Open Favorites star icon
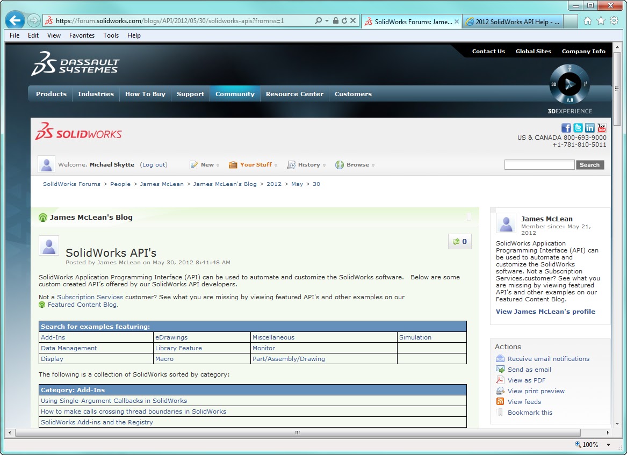 click(601, 21)
